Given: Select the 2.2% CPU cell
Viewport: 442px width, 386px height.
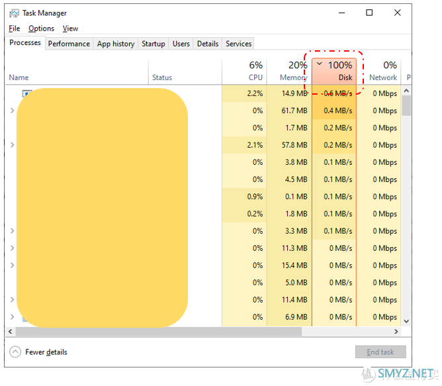Looking at the screenshot, I should [x=244, y=93].
